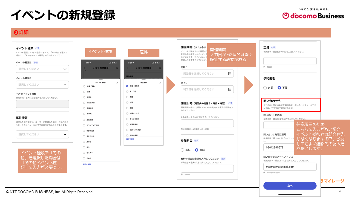350x197 pixels.
Task: Set 予約要否 to 必要
Action: (x=265, y=88)
